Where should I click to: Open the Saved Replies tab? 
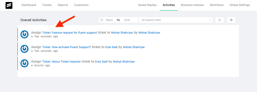pos(147,5)
